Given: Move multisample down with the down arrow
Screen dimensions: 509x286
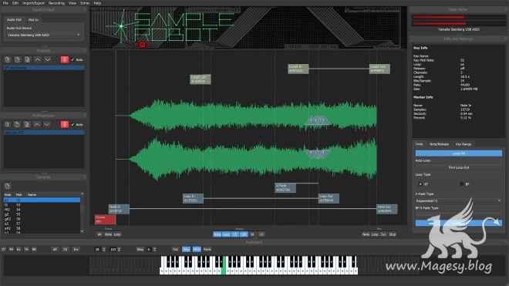Looking at the screenshot, I should click(x=47, y=124).
